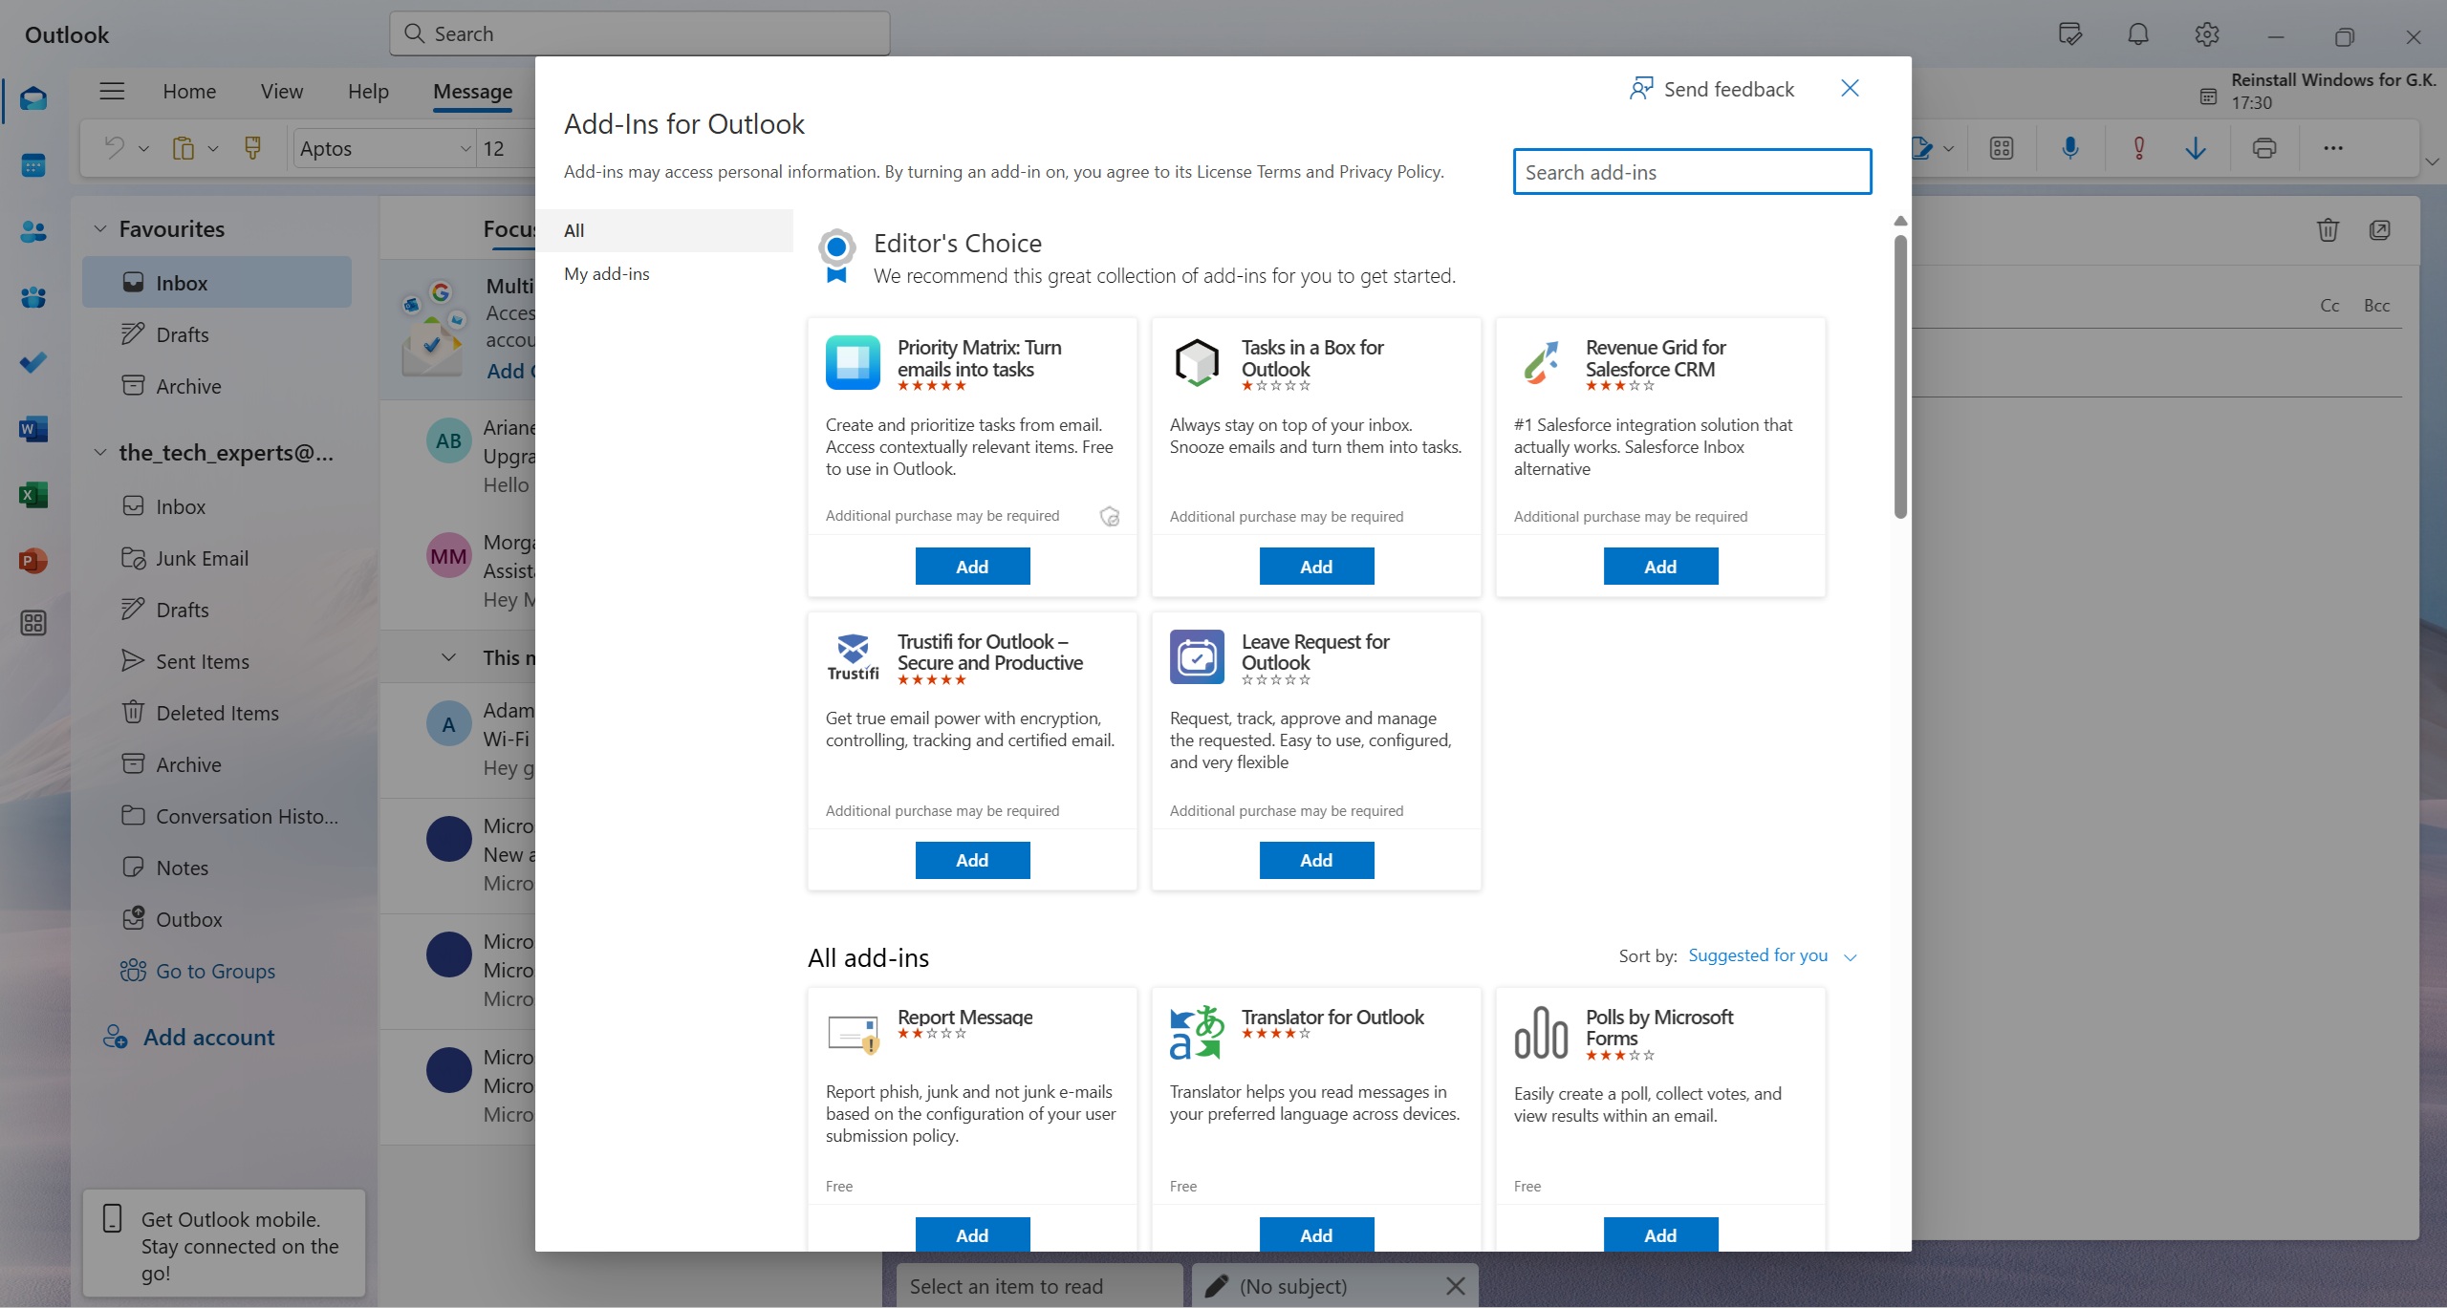Open the To Do app icon
The image size is (2447, 1308).
pyautogui.click(x=34, y=362)
